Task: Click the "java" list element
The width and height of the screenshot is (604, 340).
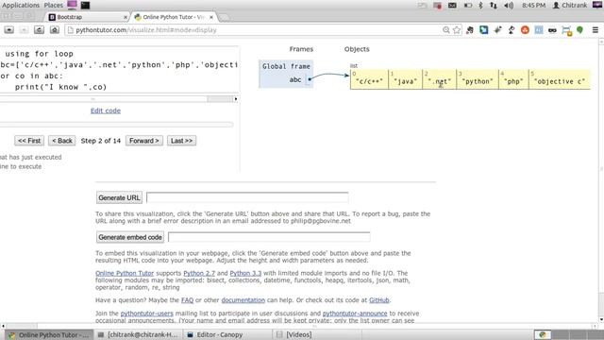Action: coord(406,79)
